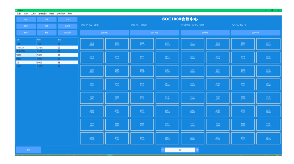Select participant tile 万618
This screenshot has width=294, height=164.
coord(268,44)
